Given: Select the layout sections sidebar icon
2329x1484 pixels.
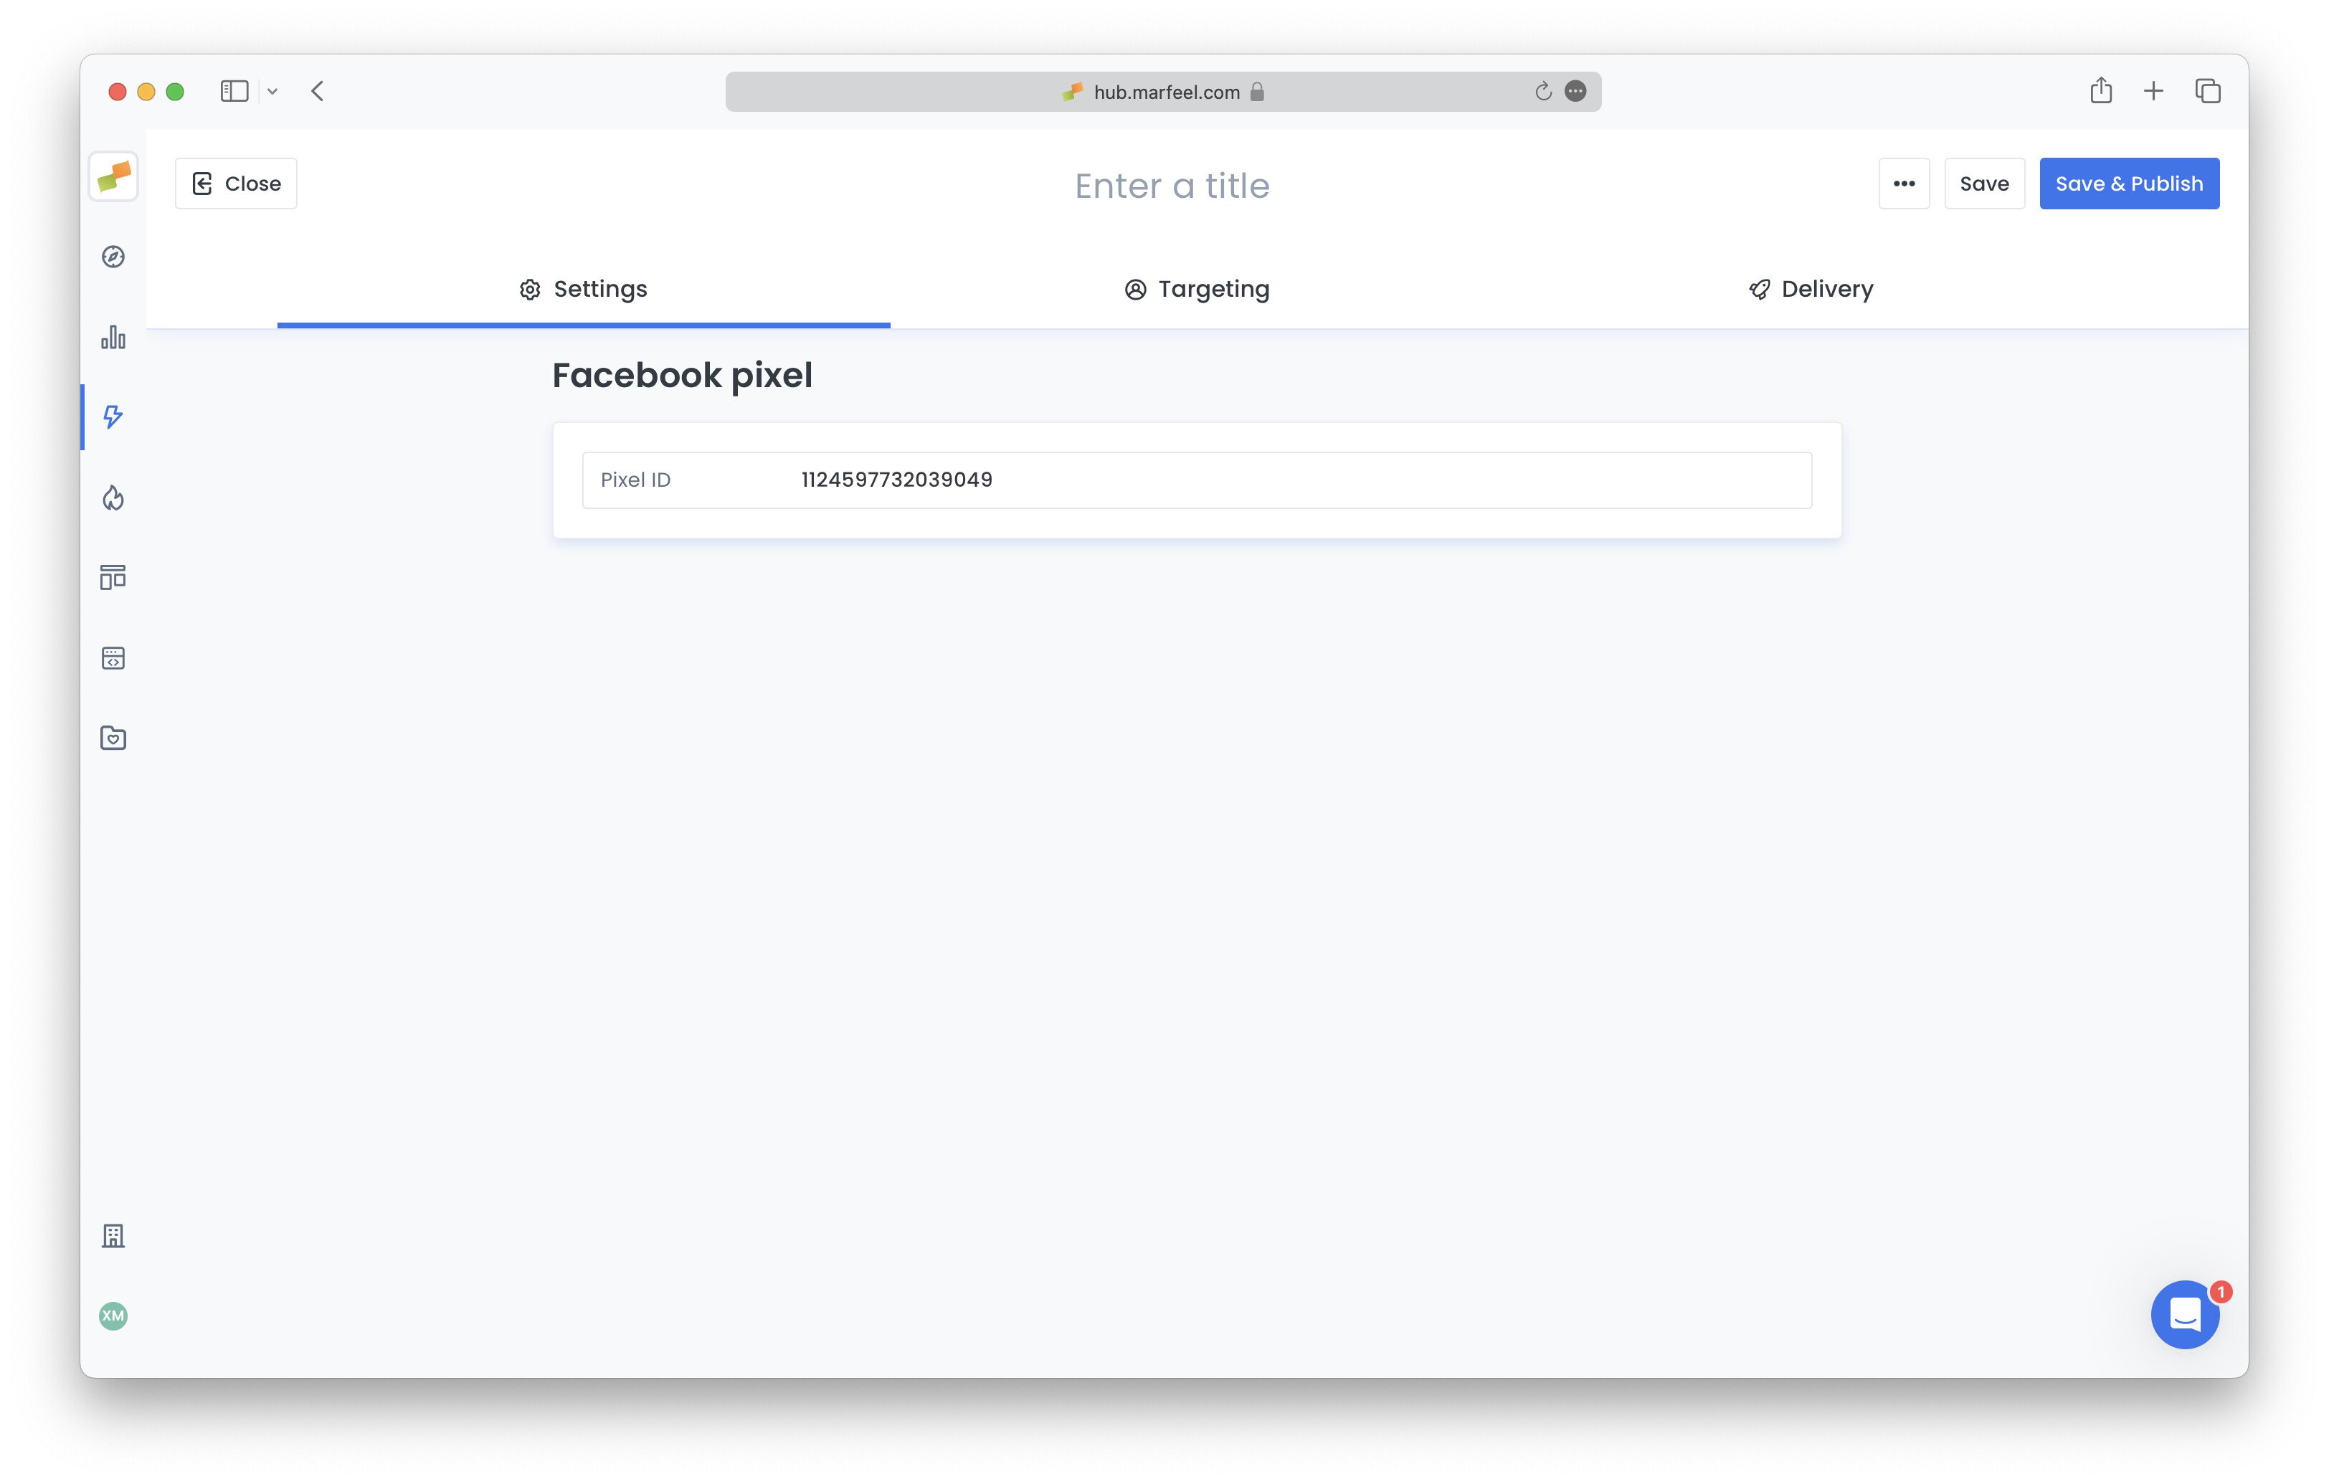Looking at the screenshot, I should (x=113, y=577).
